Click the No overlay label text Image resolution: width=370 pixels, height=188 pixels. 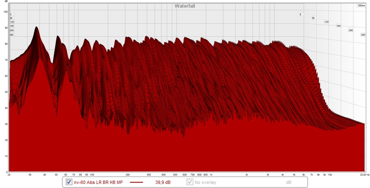coord(206,182)
